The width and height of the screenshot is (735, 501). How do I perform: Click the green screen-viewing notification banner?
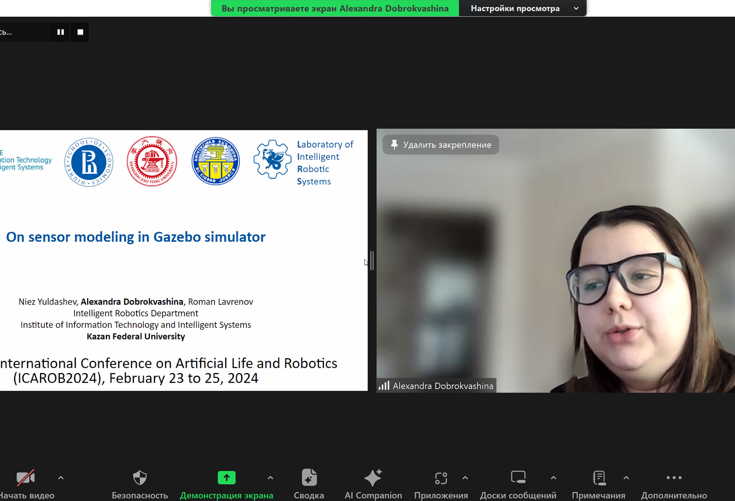coord(335,8)
